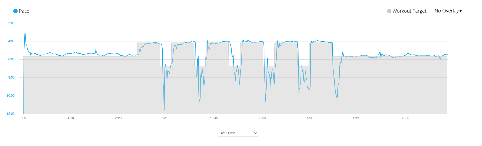Image resolution: width=482 pixels, height=146 pixels.
Task: Click the 8:20 x-axis time label
Action: (x=118, y=118)
